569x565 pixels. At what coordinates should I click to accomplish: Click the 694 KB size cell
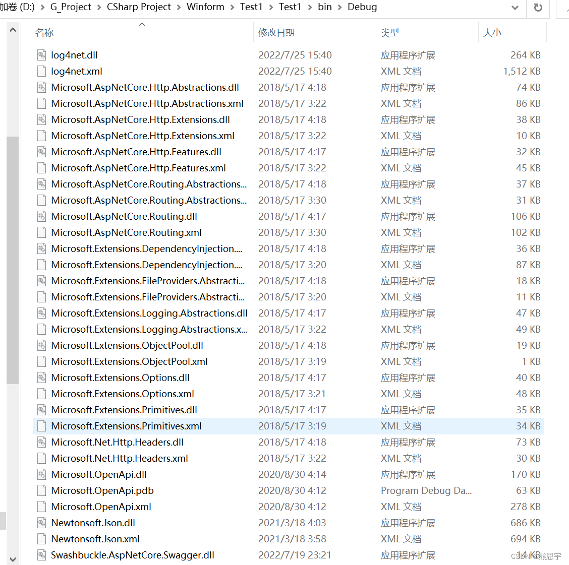(x=526, y=539)
